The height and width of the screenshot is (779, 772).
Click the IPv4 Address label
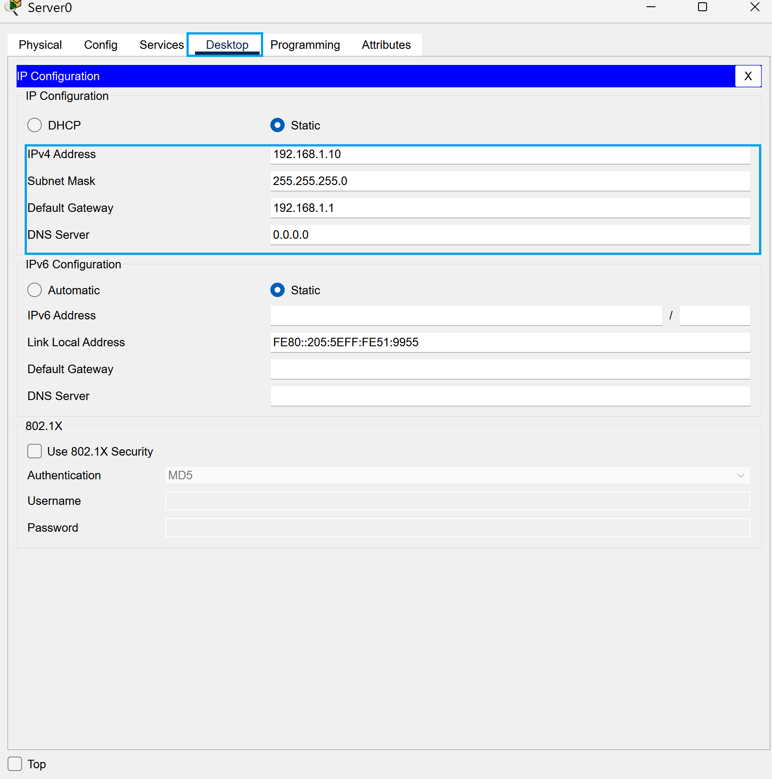pyautogui.click(x=61, y=154)
